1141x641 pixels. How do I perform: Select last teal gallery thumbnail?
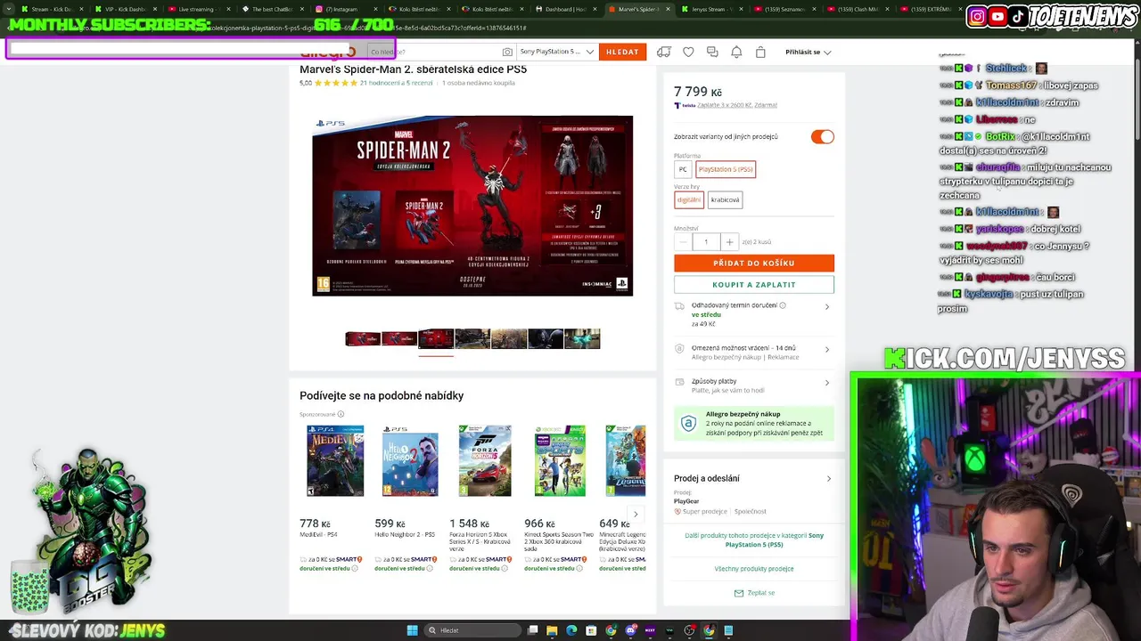click(x=582, y=338)
